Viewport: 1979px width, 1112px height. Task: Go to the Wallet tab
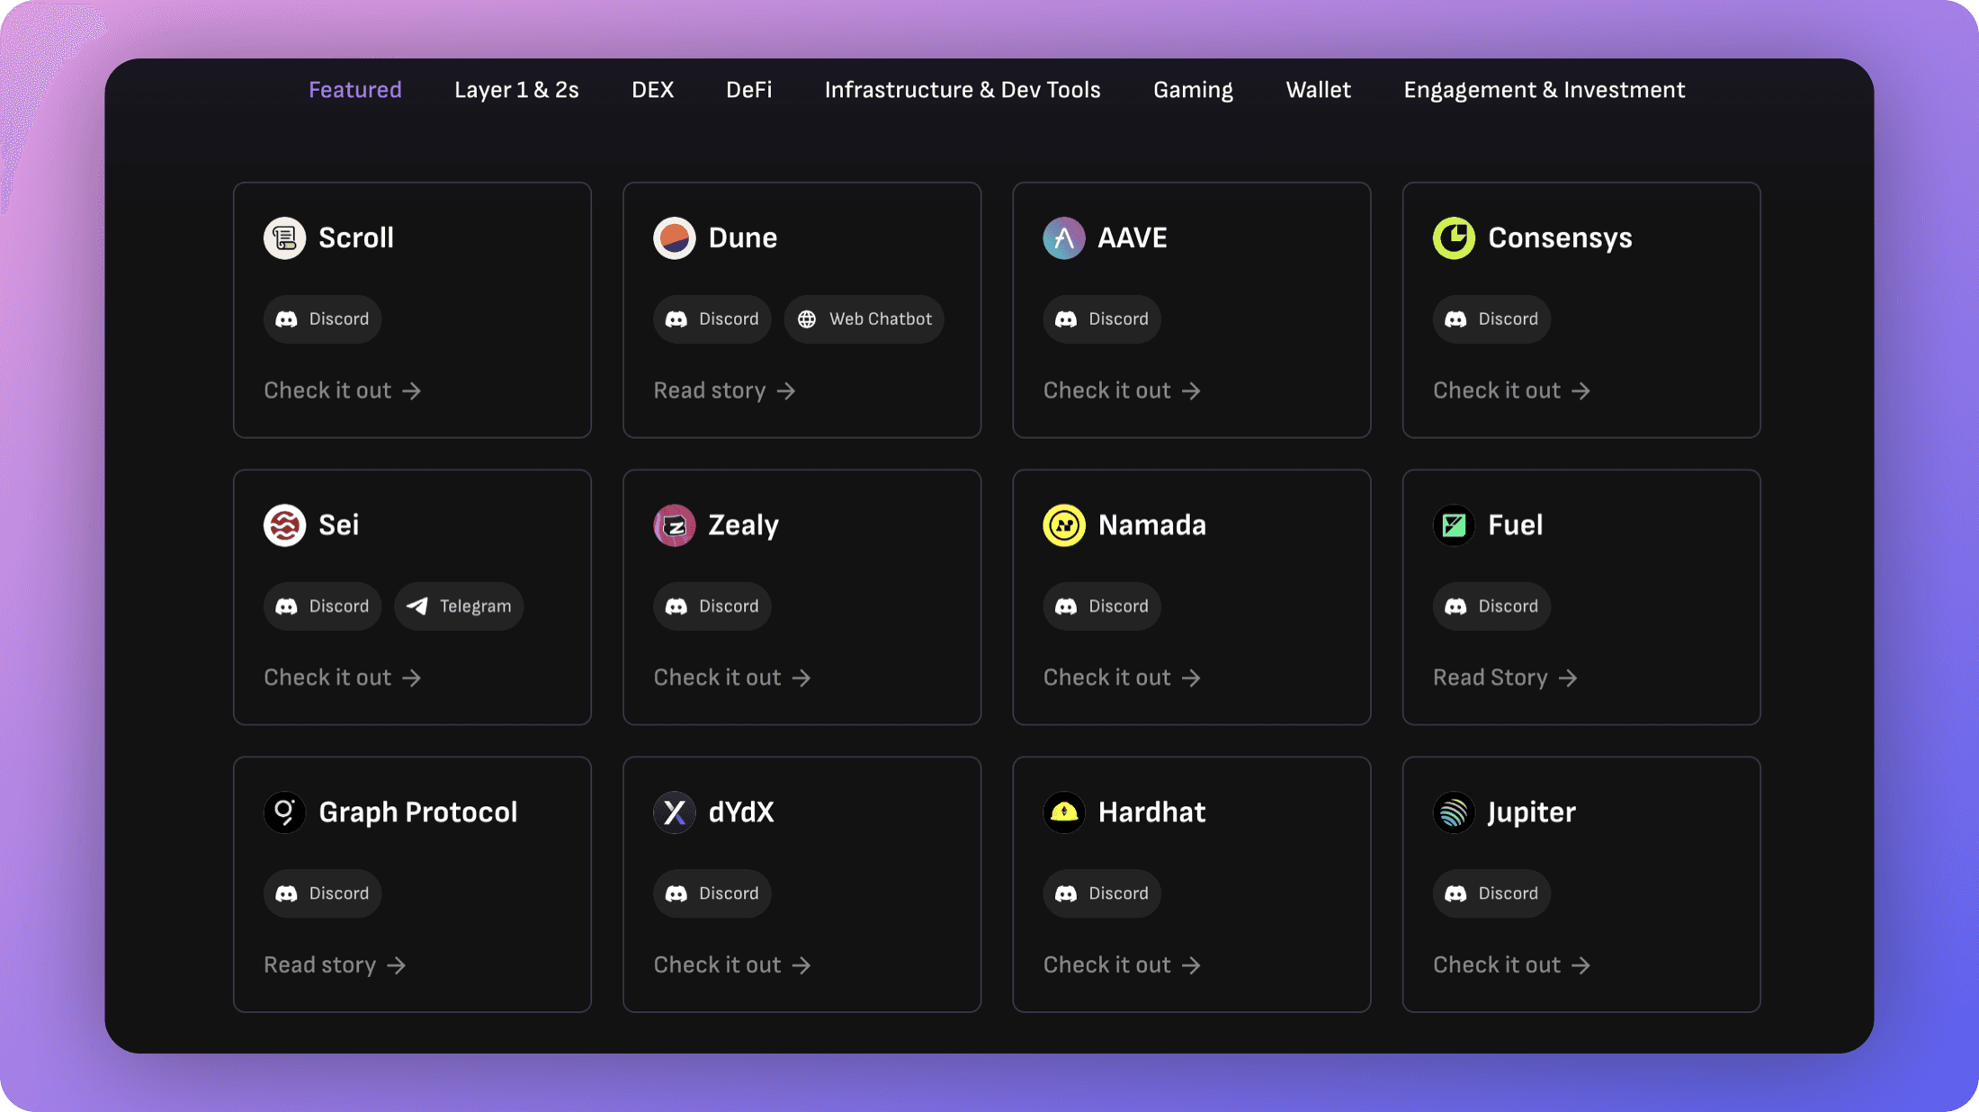[1318, 90]
